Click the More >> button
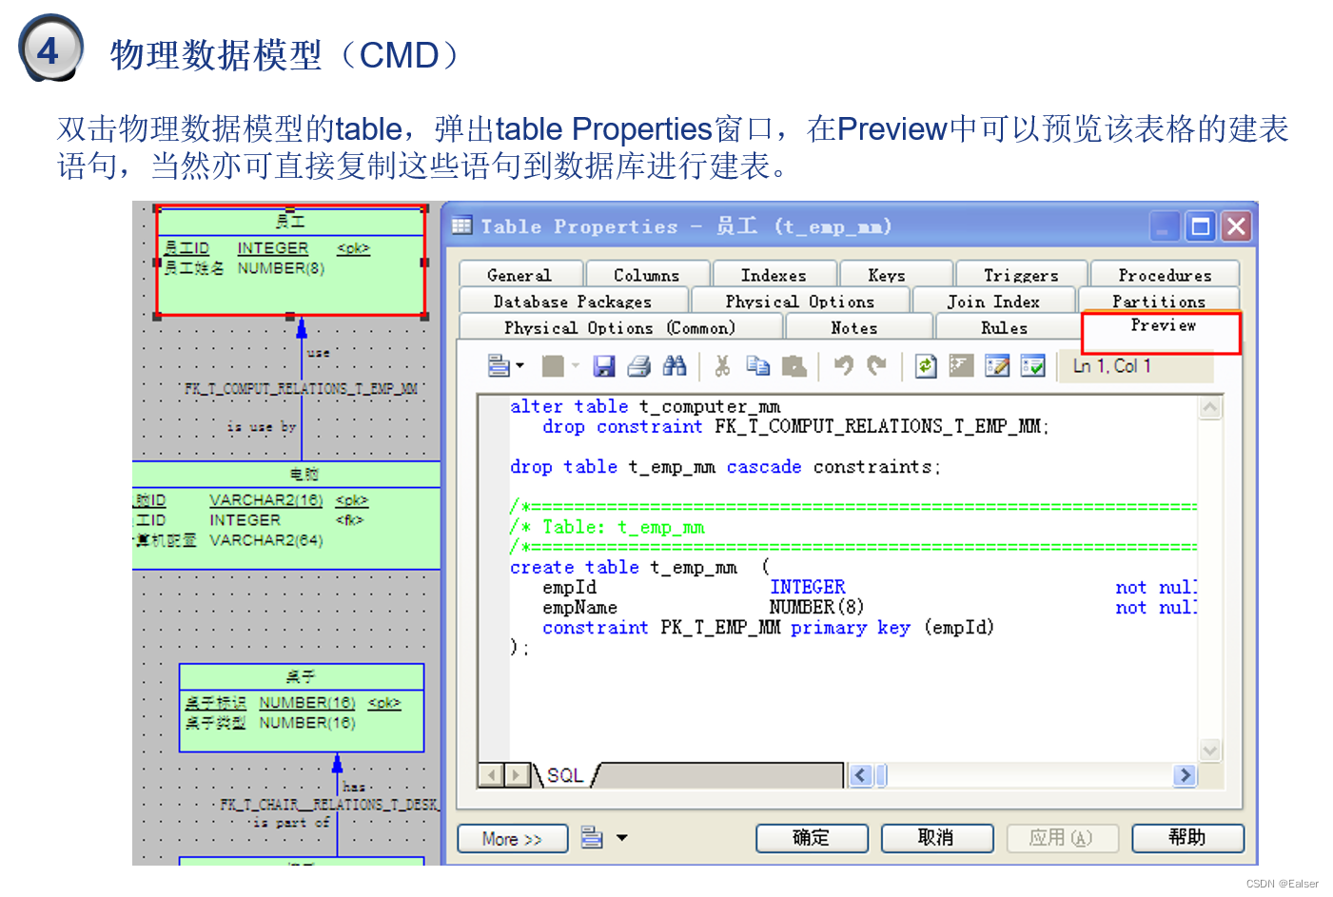The image size is (1333, 897). pyautogui.click(x=512, y=839)
